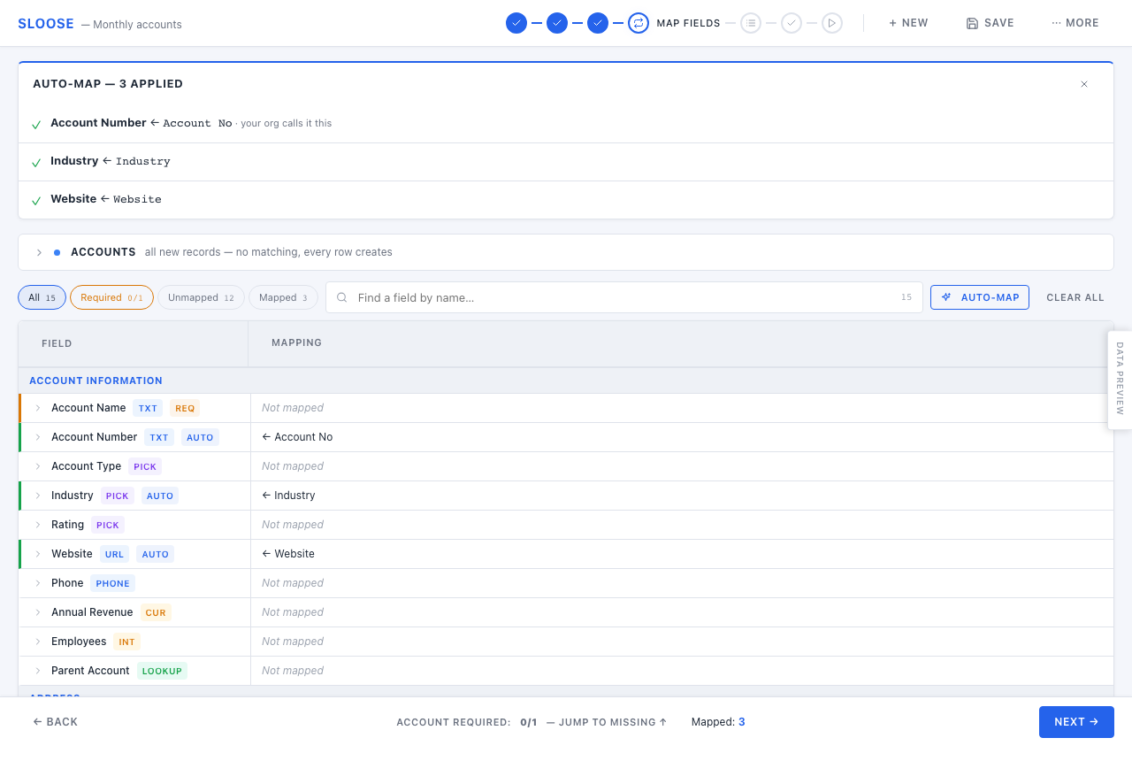This screenshot has width=1132, height=761.
Task: Click the magnifier icon in field search
Action: coord(342,297)
